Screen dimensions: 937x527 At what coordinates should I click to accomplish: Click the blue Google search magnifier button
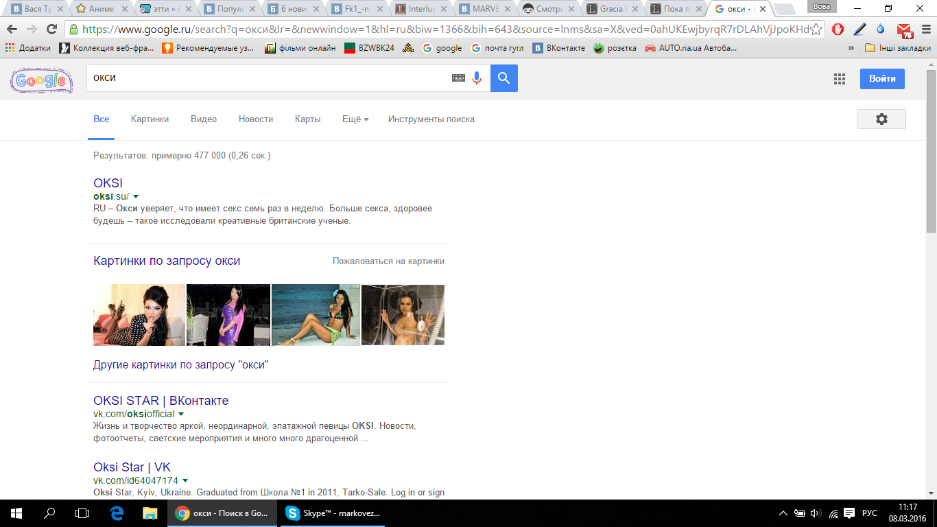(504, 78)
